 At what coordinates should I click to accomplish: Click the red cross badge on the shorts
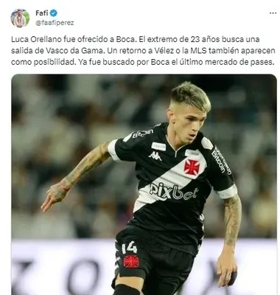(131, 261)
